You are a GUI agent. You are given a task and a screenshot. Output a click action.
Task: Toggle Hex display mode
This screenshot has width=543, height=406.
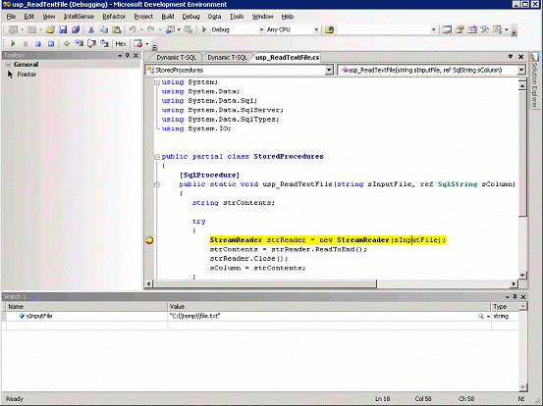[x=121, y=44]
